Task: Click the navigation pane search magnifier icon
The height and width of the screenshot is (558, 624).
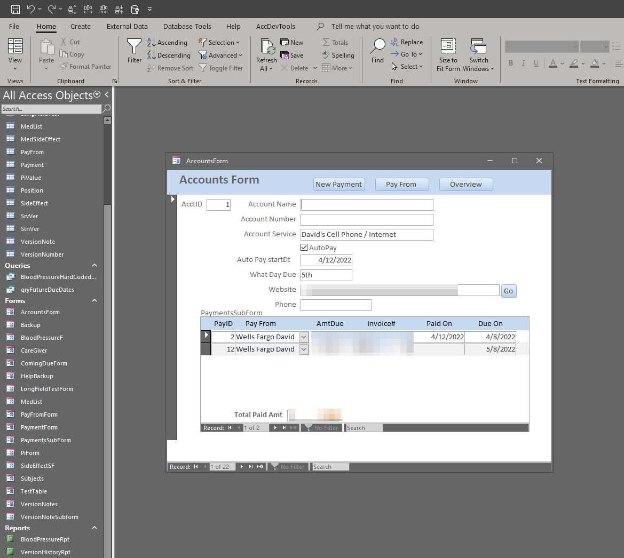Action: click(x=106, y=109)
